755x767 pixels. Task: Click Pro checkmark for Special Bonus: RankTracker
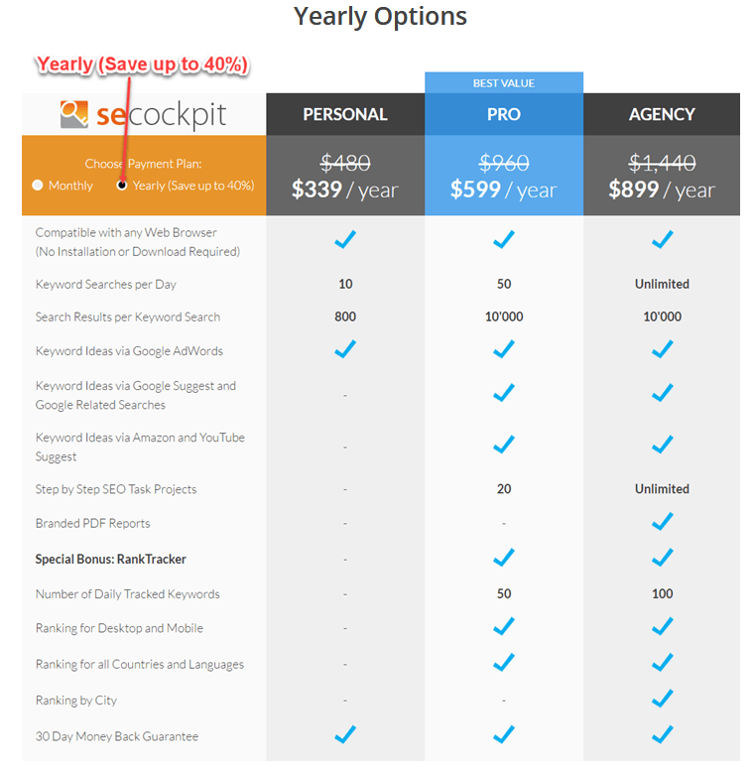pyautogui.click(x=504, y=558)
